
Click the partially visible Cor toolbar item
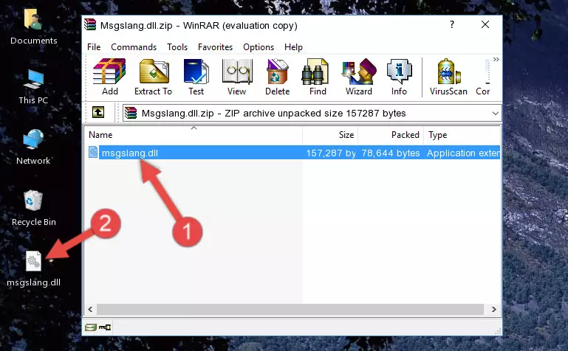pos(483,77)
